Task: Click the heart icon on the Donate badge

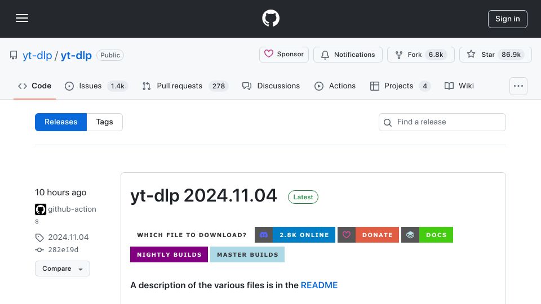Action: click(x=347, y=235)
